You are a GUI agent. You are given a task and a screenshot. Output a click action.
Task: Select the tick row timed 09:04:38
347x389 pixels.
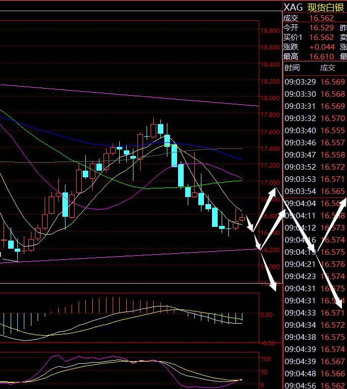315,337
